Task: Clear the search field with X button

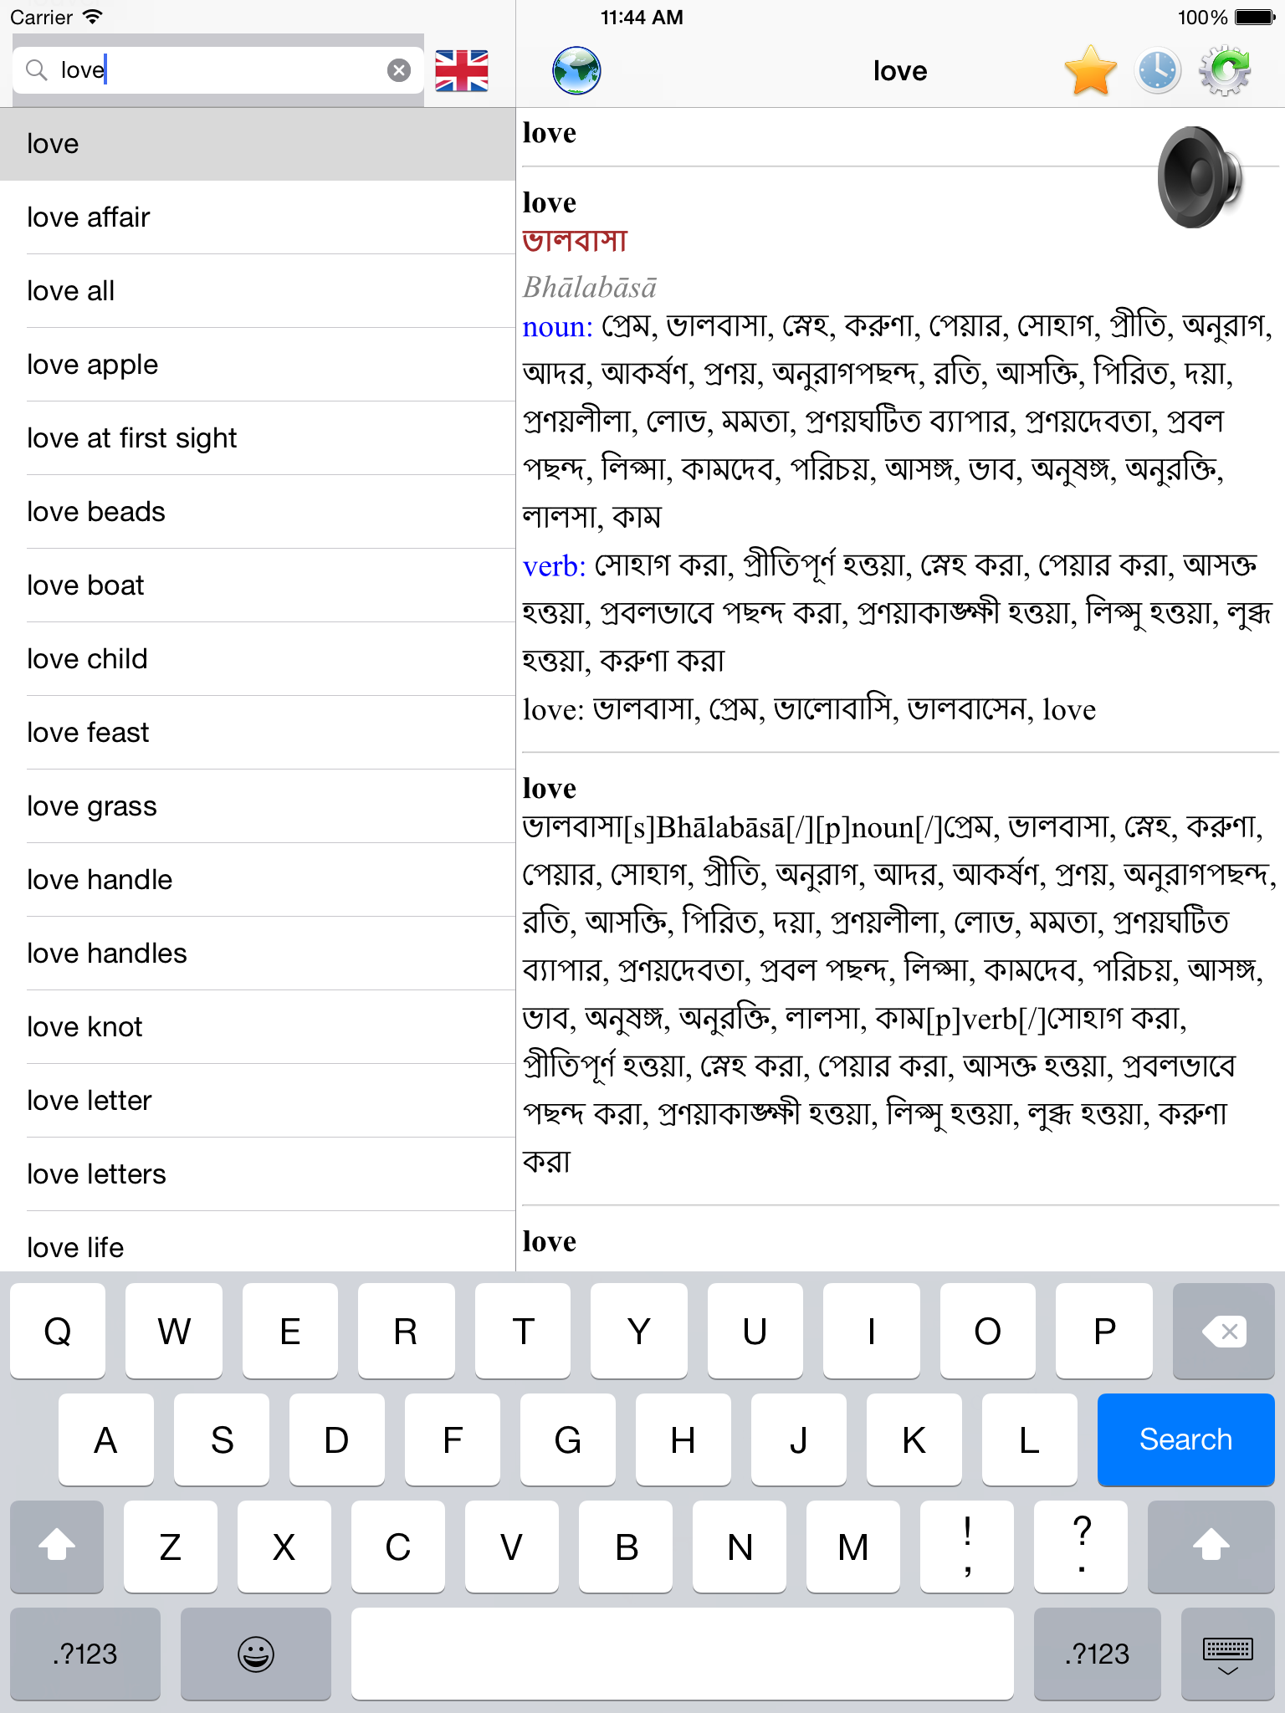Action: click(399, 70)
